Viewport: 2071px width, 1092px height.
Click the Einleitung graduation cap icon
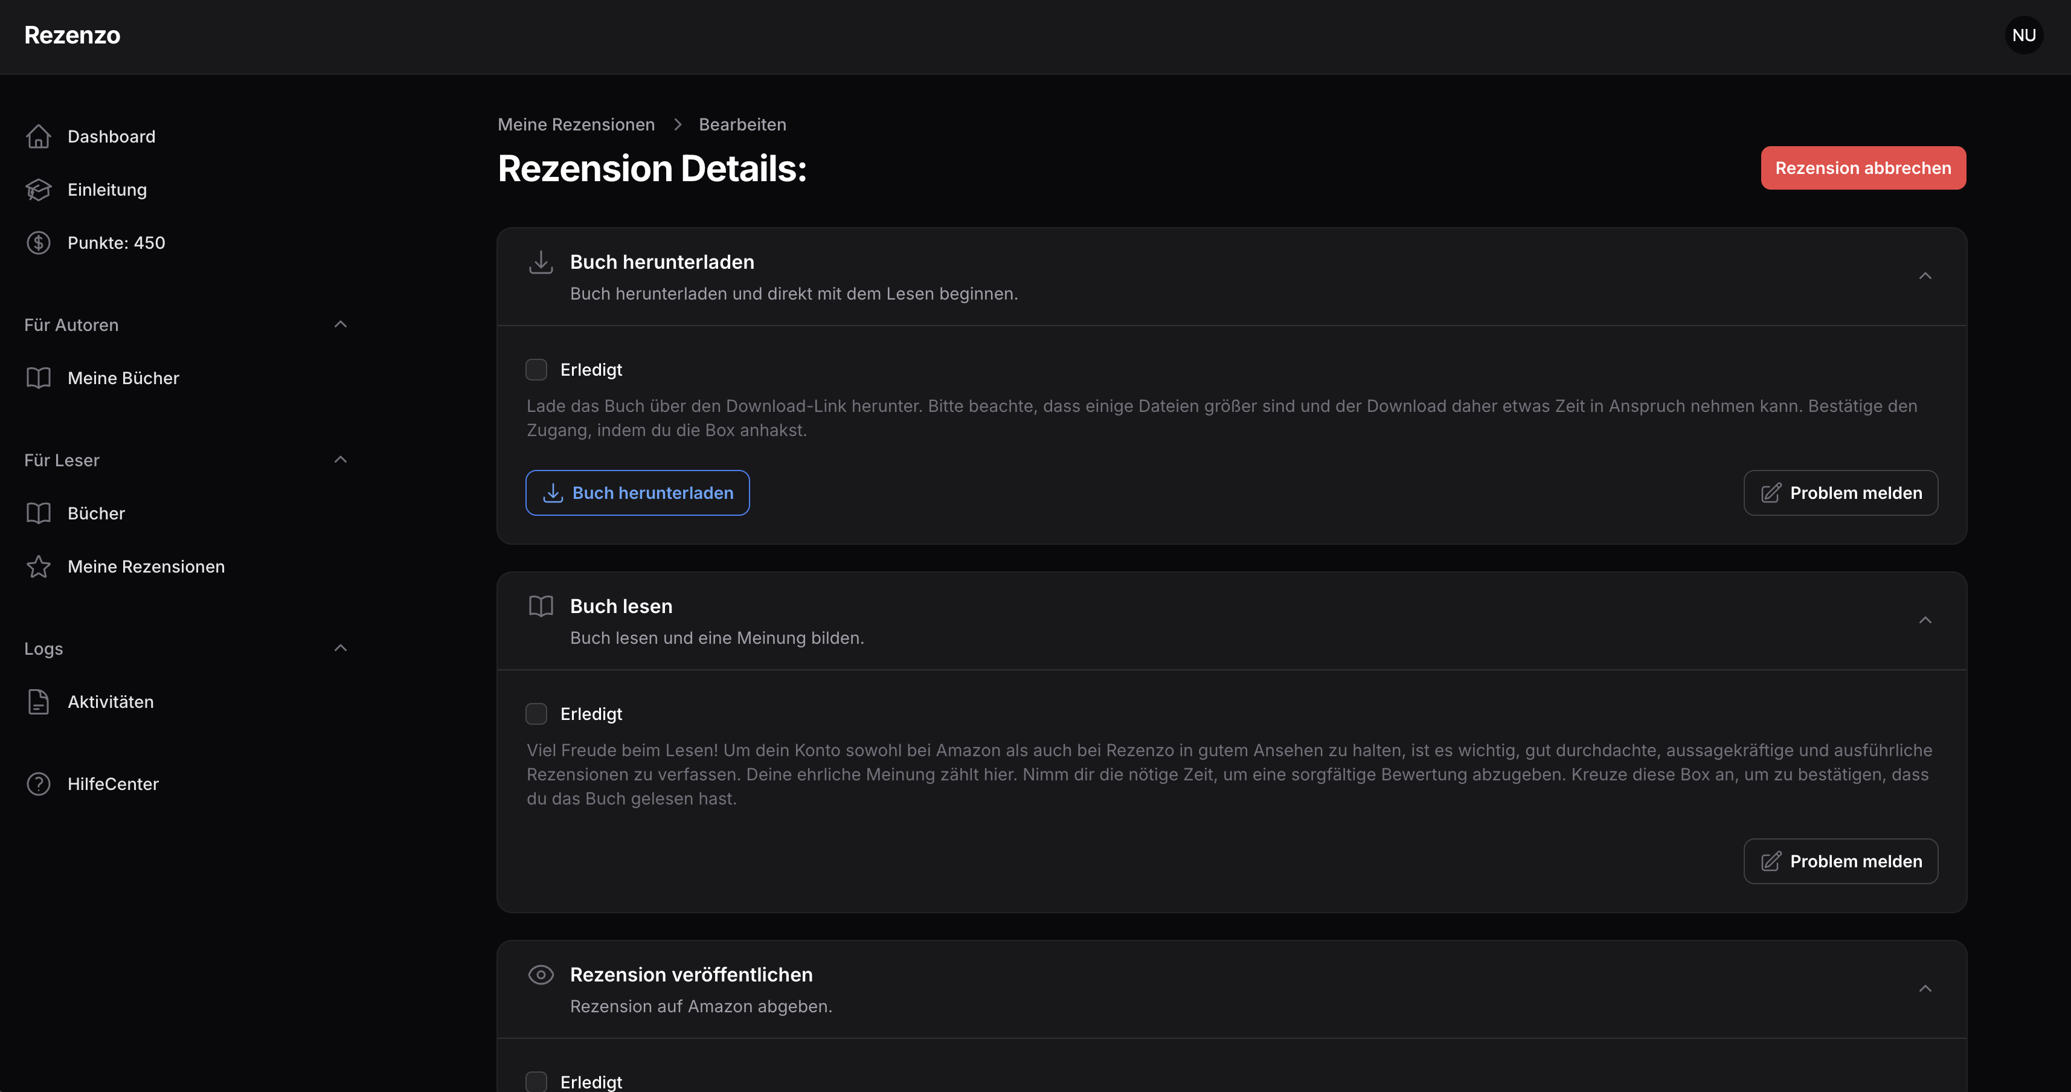pos(39,190)
